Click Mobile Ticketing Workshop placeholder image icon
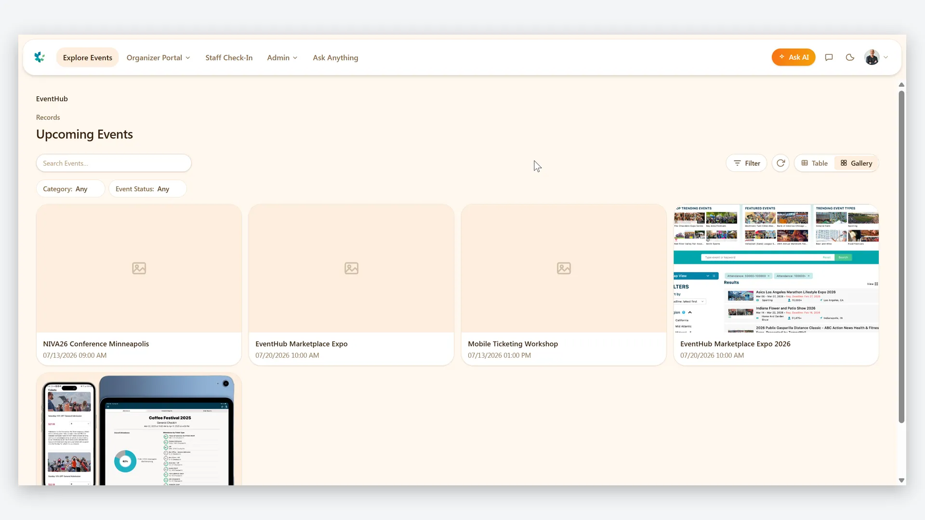Screen dimensions: 925x520 [x=564, y=268]
